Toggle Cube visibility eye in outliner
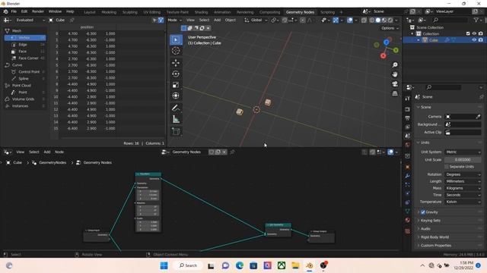487x273 pixels. click(474, 40)
